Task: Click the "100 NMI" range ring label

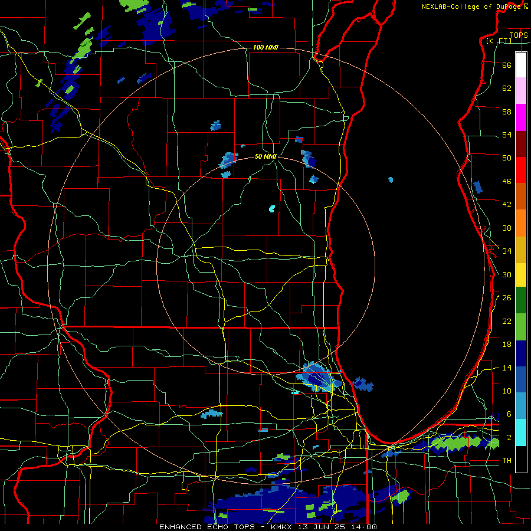Action: point(265,47)
